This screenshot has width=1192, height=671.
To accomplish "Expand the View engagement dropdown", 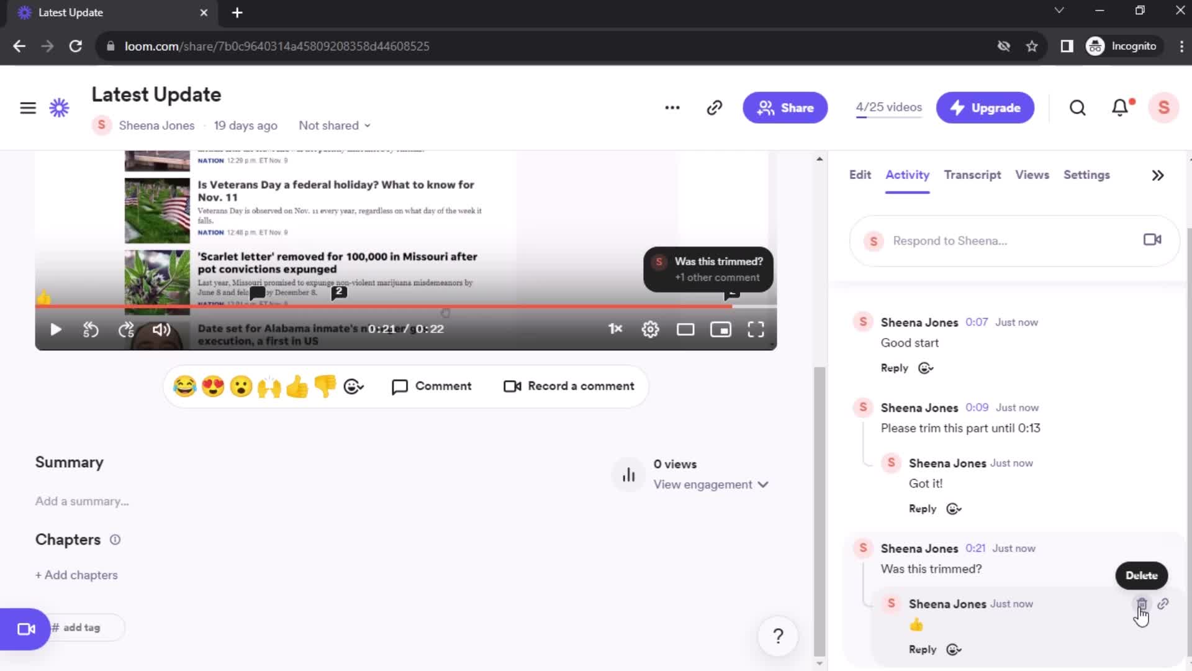I will [711, 484].
